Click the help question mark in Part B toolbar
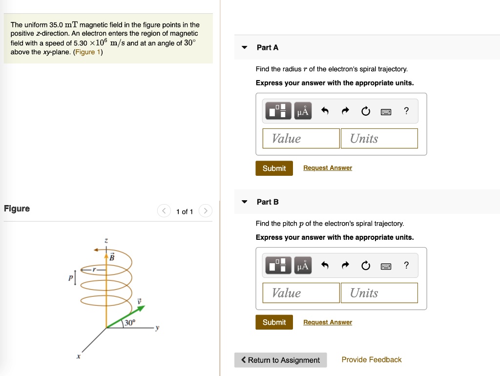The height and width of the screenshot is (376, 500). (x=406, y=265)
